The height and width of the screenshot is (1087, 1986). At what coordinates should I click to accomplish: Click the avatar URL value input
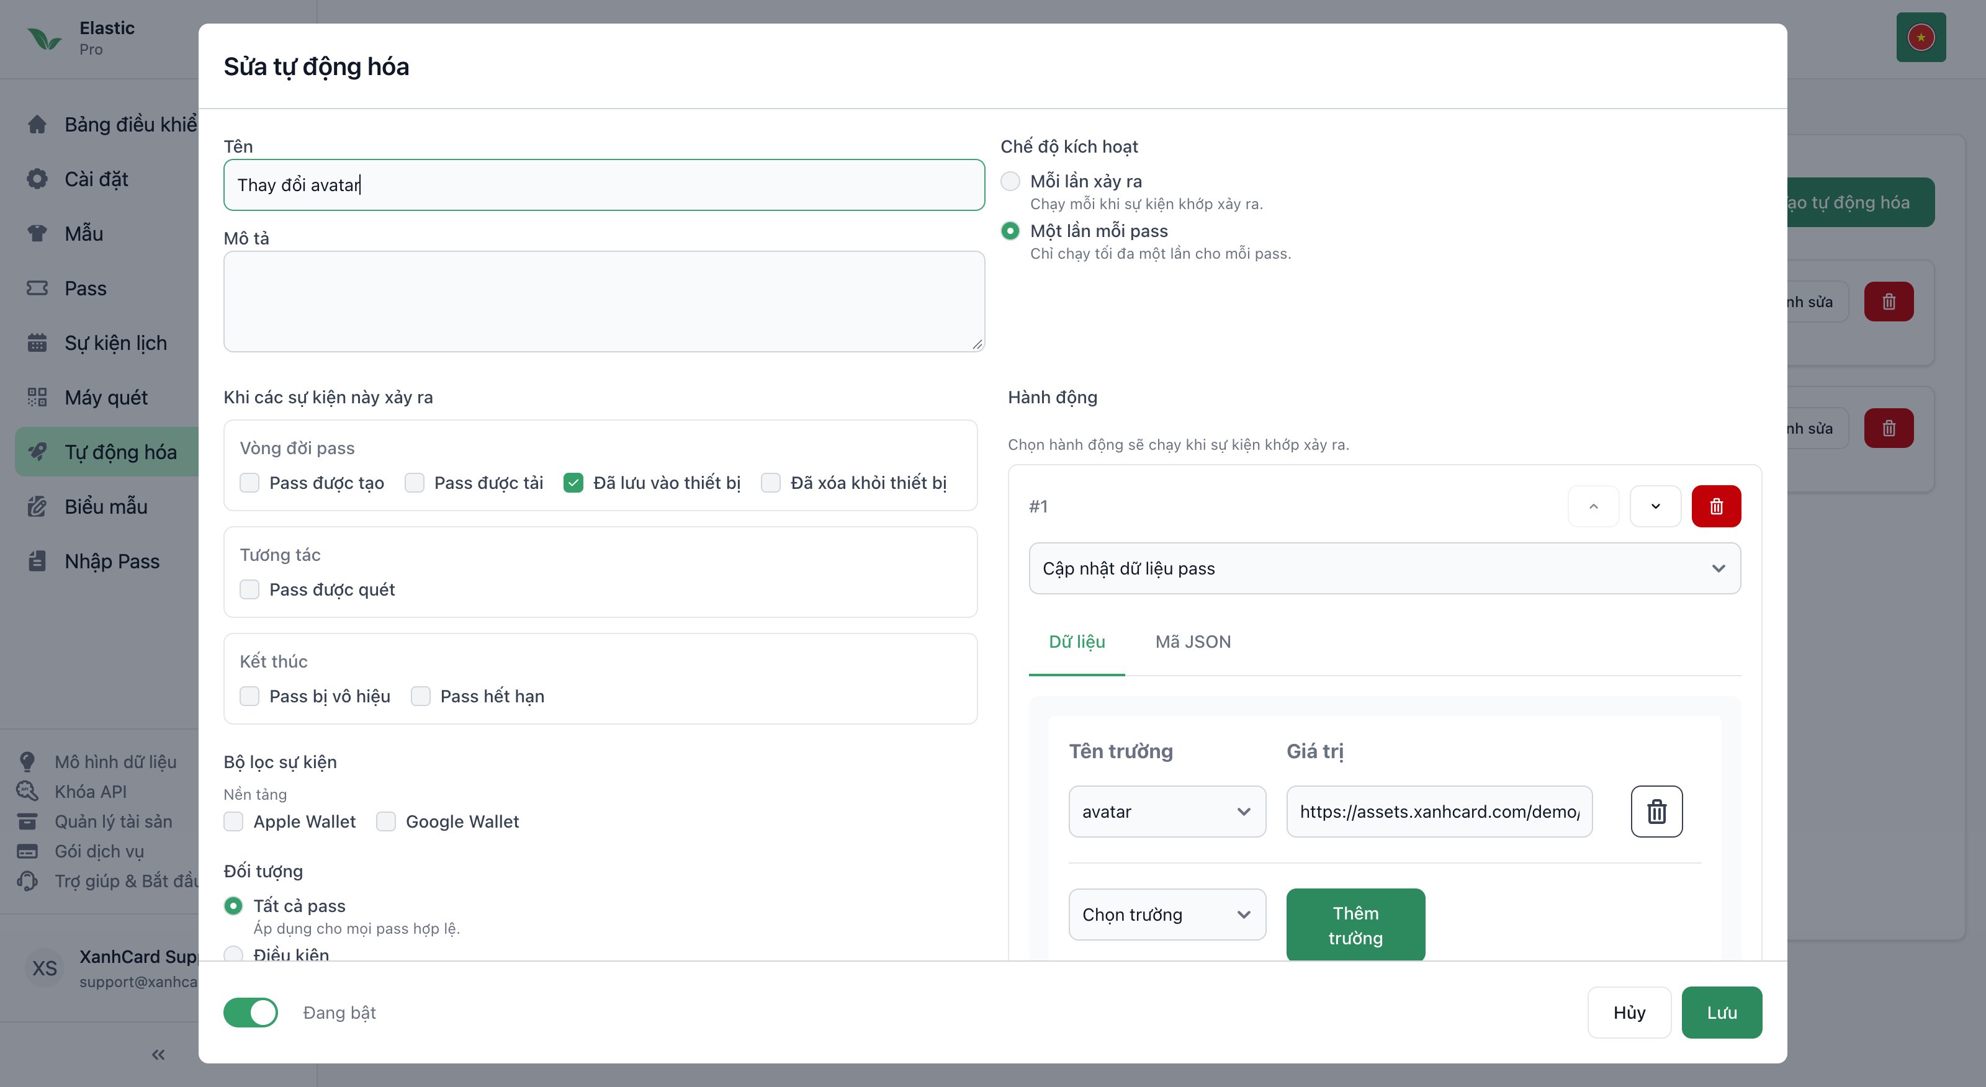point(1439,812)
